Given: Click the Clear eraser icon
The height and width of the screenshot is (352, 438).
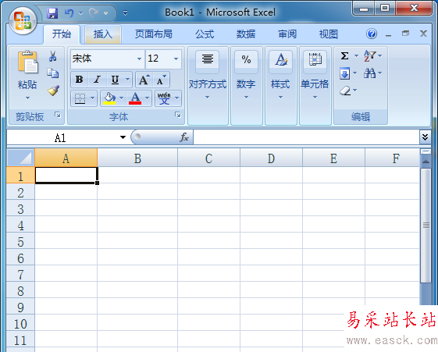Looking at the screenshot, I should tap(345, 91).
